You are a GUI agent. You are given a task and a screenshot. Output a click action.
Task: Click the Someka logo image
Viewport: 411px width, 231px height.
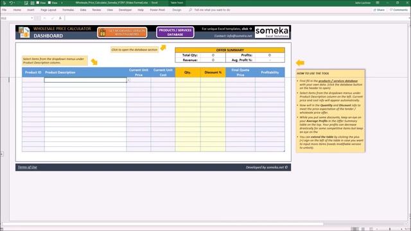click(x=272, y=32)
